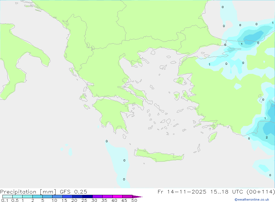Image resolution: width=275 pixels, height=202 pixels.
Task: Pick the 5–10 mm legend color swatch
Action: 48,196
